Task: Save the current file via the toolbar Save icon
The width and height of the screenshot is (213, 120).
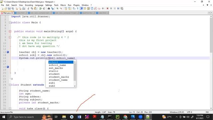Action: [x=9, y=8]
